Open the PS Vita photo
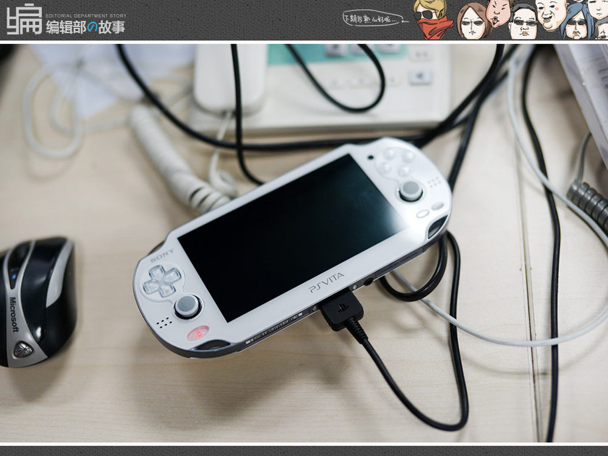 304,243
